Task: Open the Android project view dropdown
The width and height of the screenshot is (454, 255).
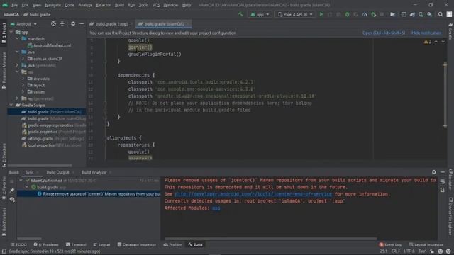Action: 23,23
